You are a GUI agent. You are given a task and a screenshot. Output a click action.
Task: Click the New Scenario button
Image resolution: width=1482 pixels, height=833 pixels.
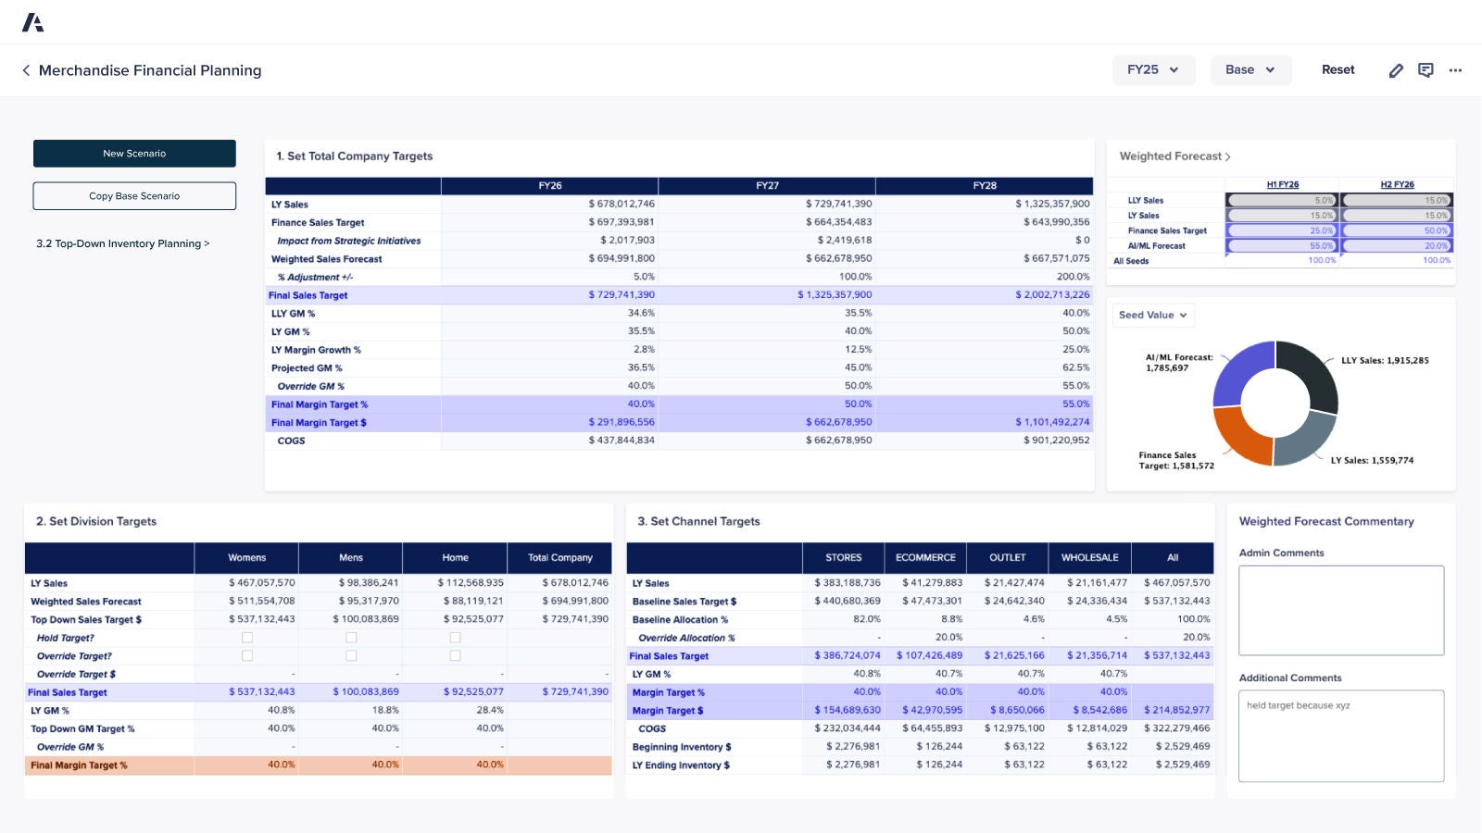[x=134, y=153]
